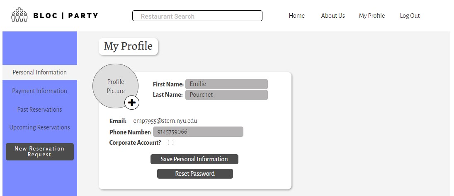The image size is (454, 196).
Task: View the Upcoming Reservations section
Action: [40, 127]
